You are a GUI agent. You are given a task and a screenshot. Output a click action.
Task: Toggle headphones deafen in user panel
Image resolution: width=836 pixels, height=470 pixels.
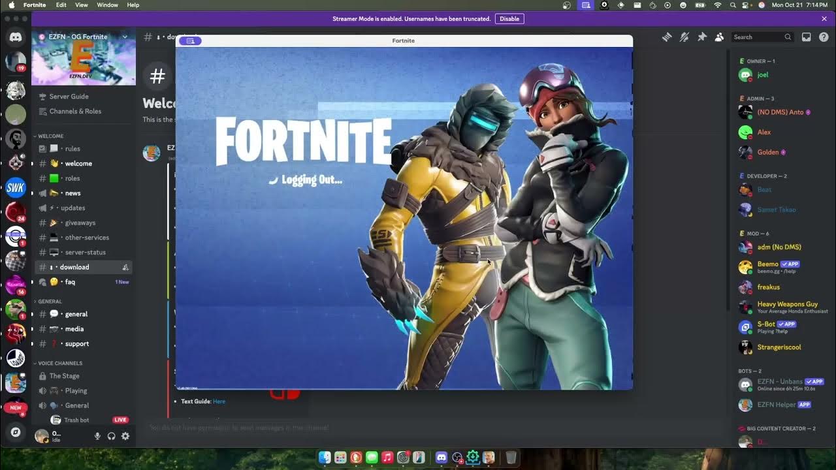coord(112,436)
